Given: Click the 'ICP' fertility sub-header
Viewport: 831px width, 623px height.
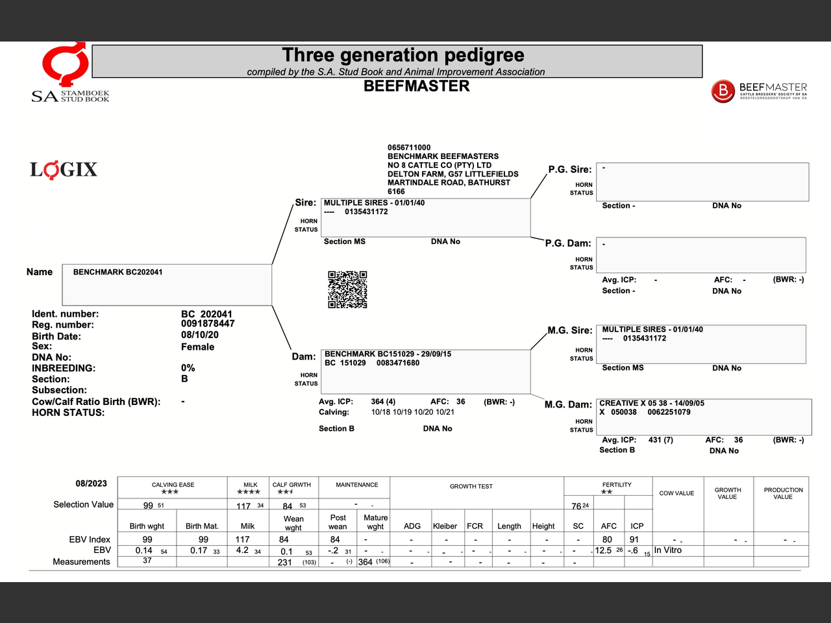Looking at the screenshot, I should (x=637, y=526).
